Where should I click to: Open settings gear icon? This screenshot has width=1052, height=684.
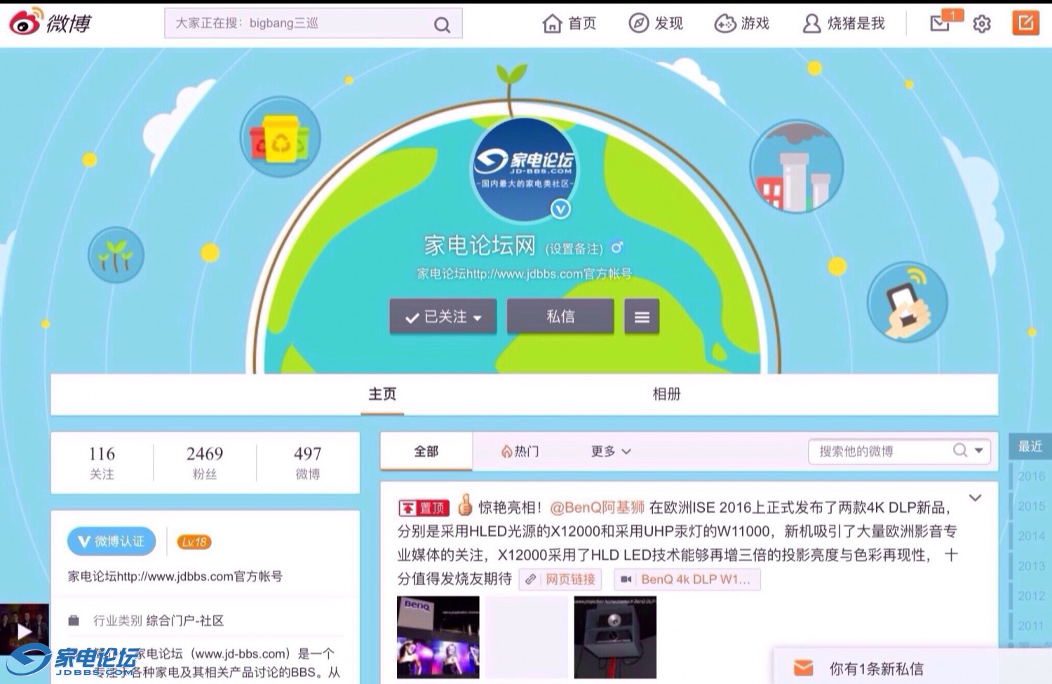coord(982,24)
